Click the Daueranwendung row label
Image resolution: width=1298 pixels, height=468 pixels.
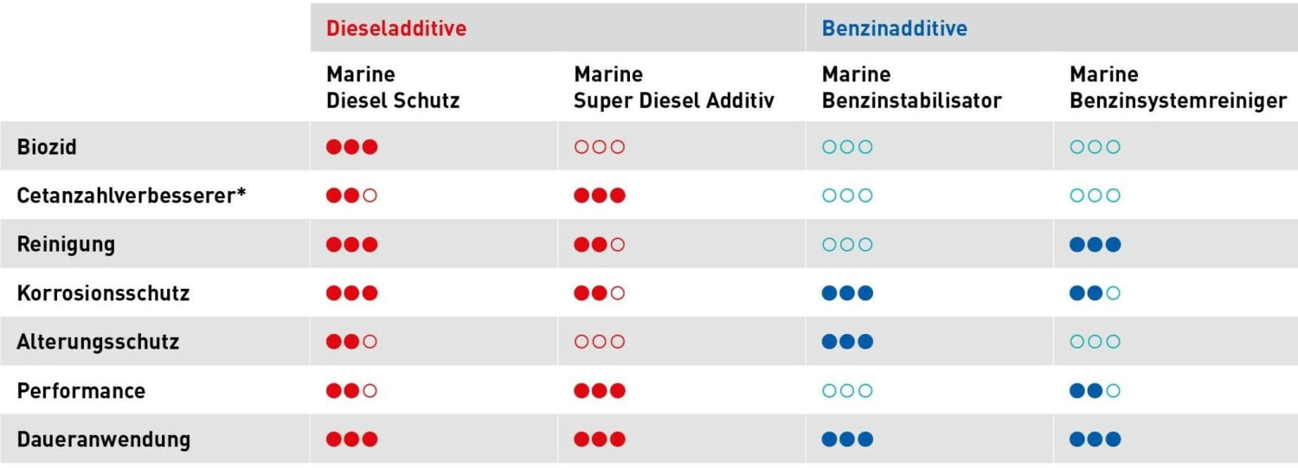(103, 439)
